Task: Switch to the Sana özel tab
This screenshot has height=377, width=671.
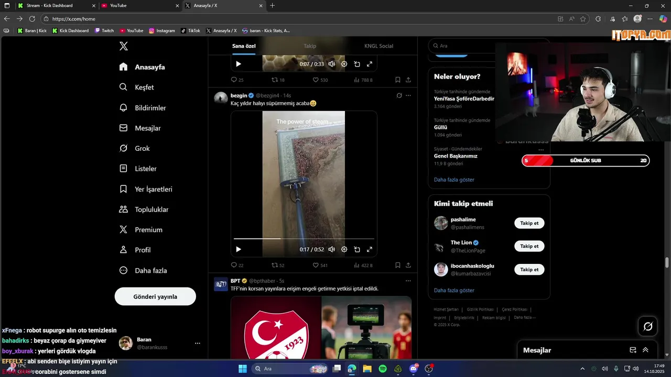Action: pos(244,46)
